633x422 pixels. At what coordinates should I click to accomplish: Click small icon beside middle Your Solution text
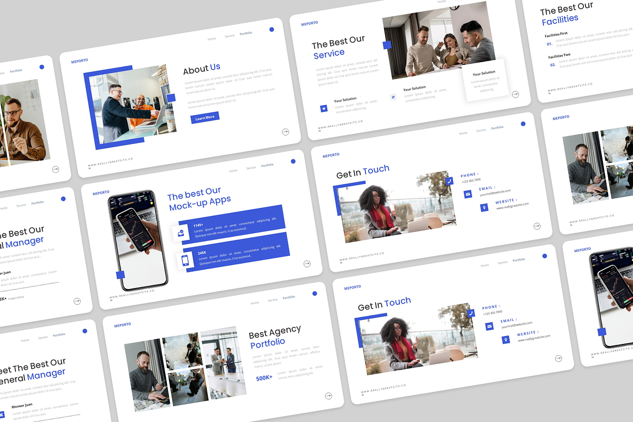(x=393, y=97)
